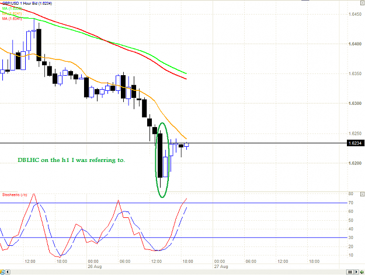This screenshot has height=275, width=365.
Task: Click the horizontal chart scrollbar track
Action: [x=178, y=272]
